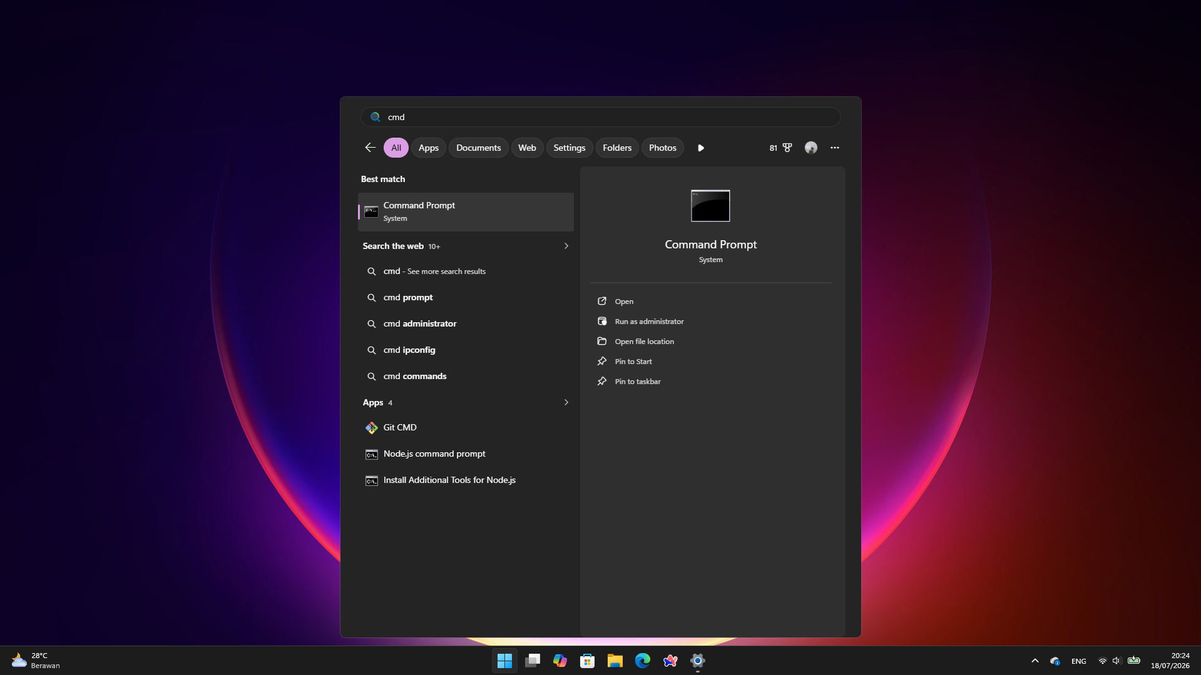Open the Command Prompt best match result
Screen dimensions: 1201x675
tap(466, 211)
